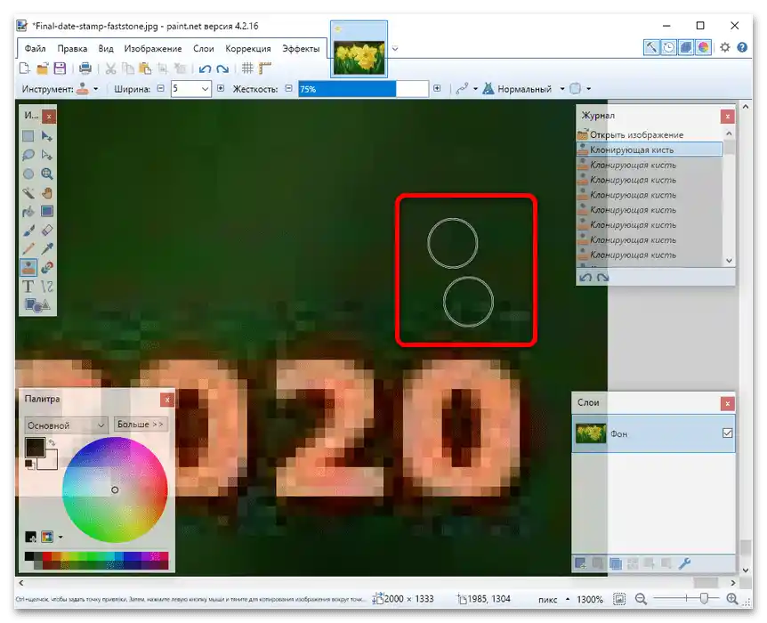Open the Коррекция menu

(x=248, y=49)
